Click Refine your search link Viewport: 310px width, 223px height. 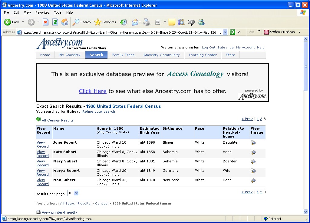click(98, 111)
